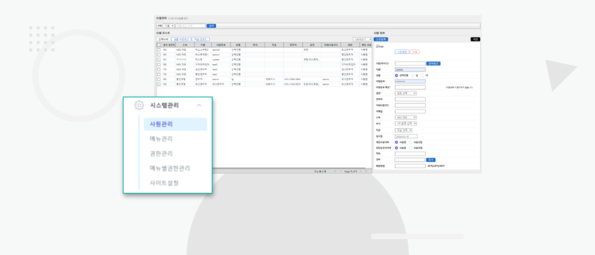Select 사용안함 on the second usage row
The width and height of the screenshot is (595, 255).
coord(411,148)
